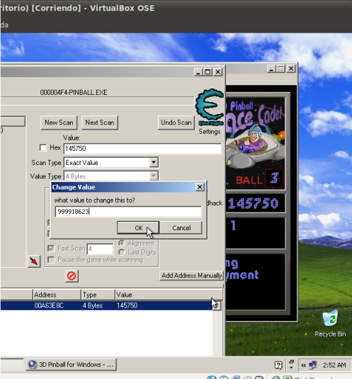Image resolution: width=352 pixels, height=379 pixels.
Task: Click value 145750 in address row
Action: (127, 305)
